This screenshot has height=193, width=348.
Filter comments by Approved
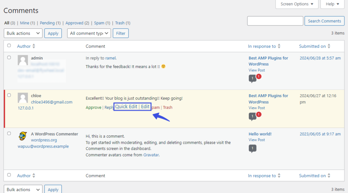[x=77, y=23]
